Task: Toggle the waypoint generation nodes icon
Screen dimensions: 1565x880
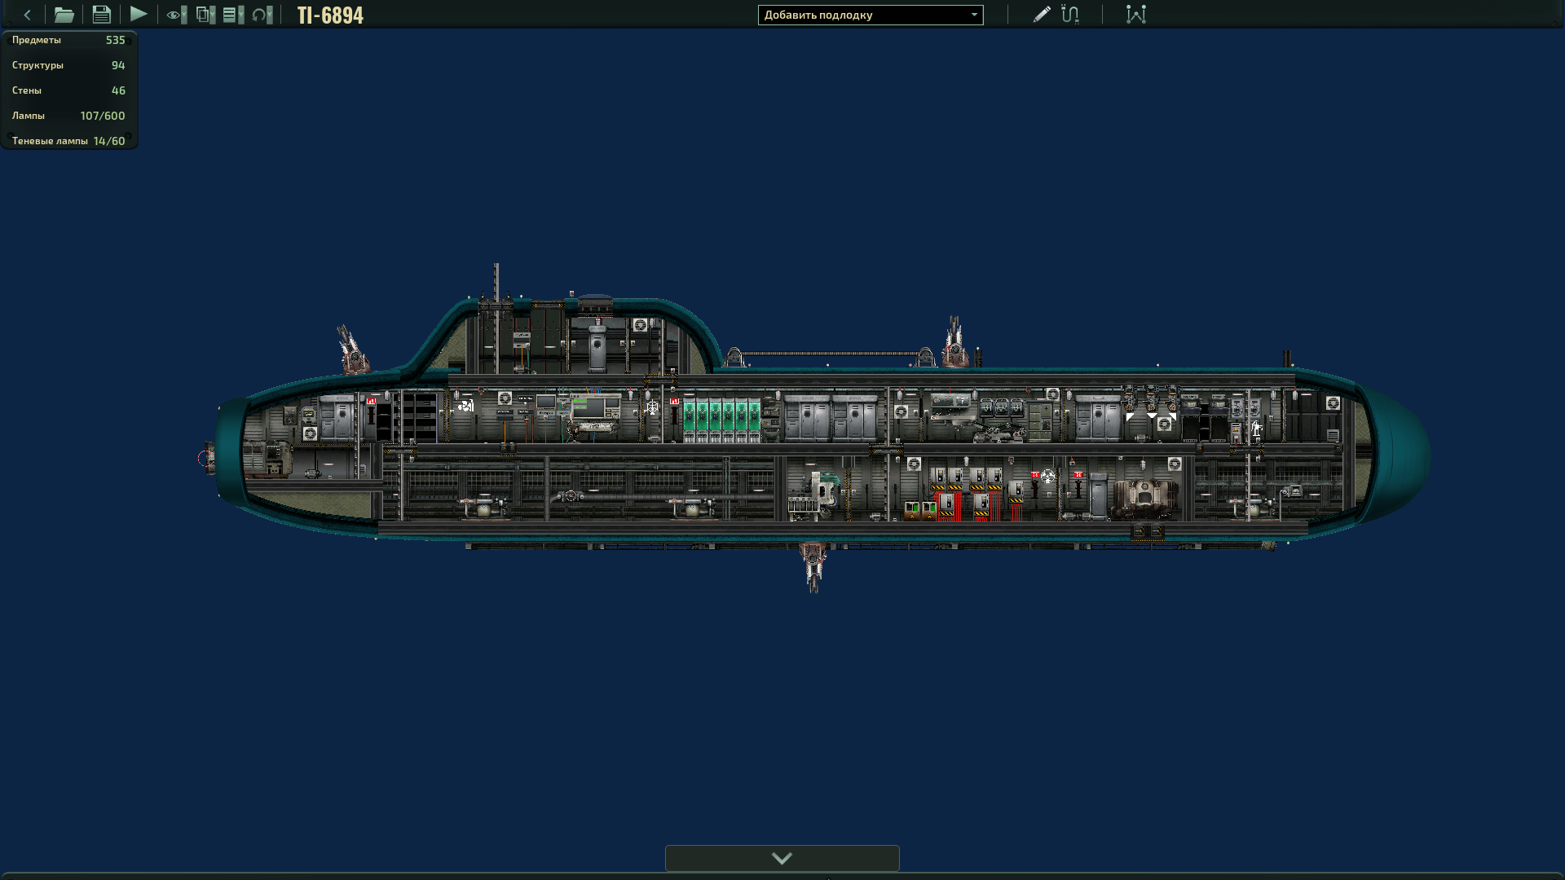Action: 1136,15
